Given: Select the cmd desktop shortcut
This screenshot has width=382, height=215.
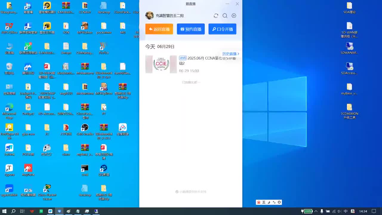Looking at the screenshot, I should click(85, 170).
